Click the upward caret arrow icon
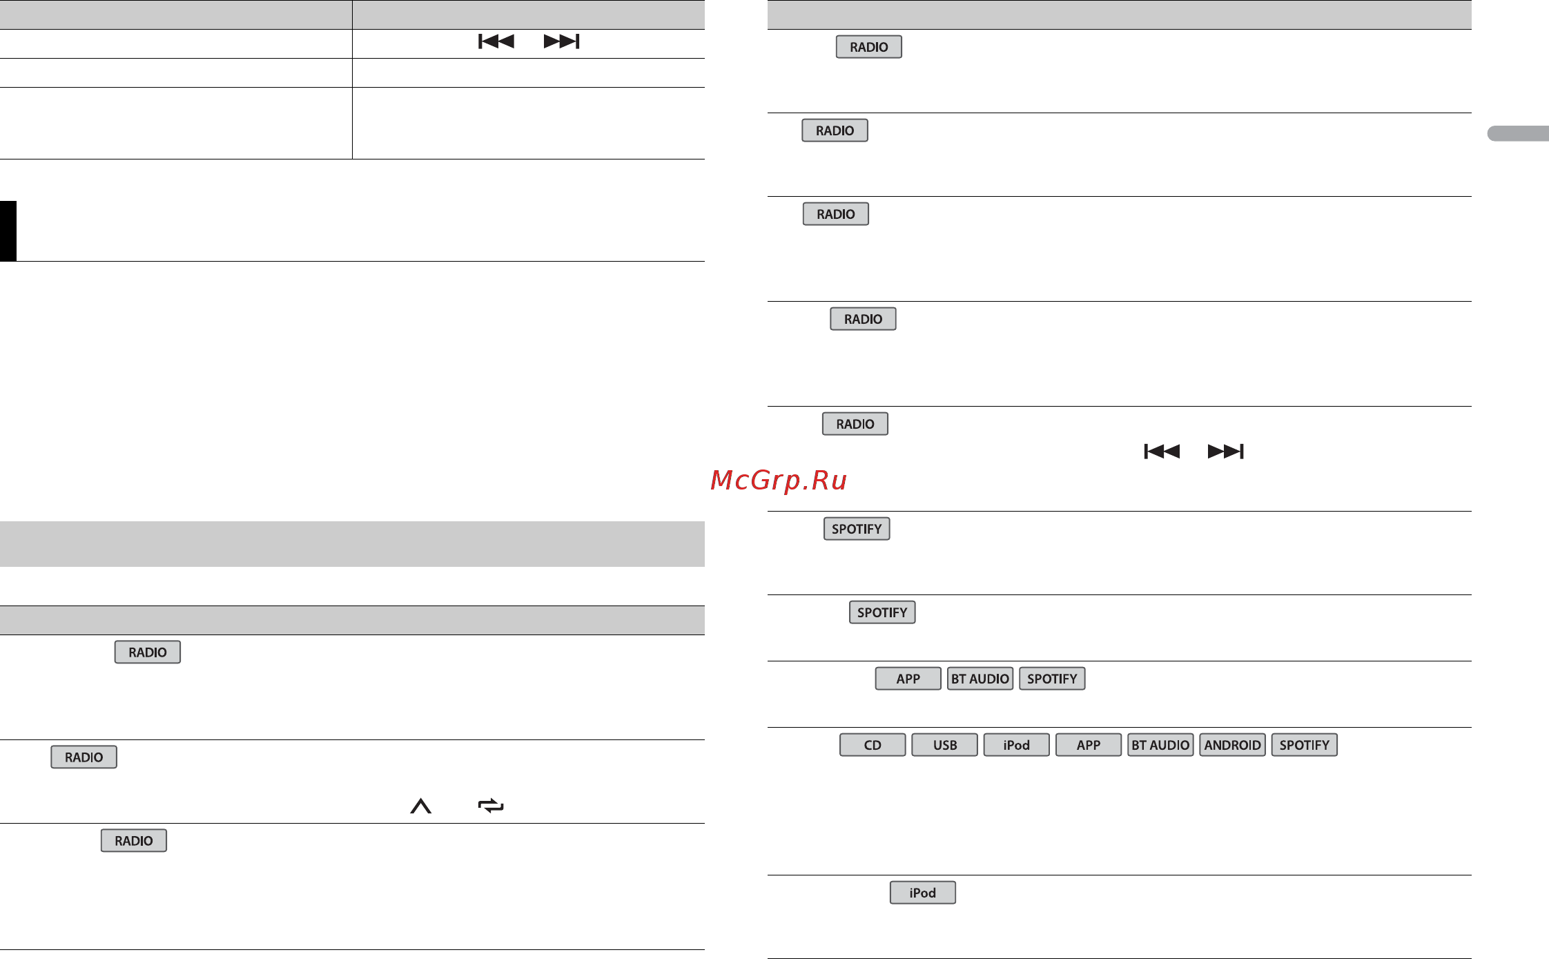 point(421,806)
